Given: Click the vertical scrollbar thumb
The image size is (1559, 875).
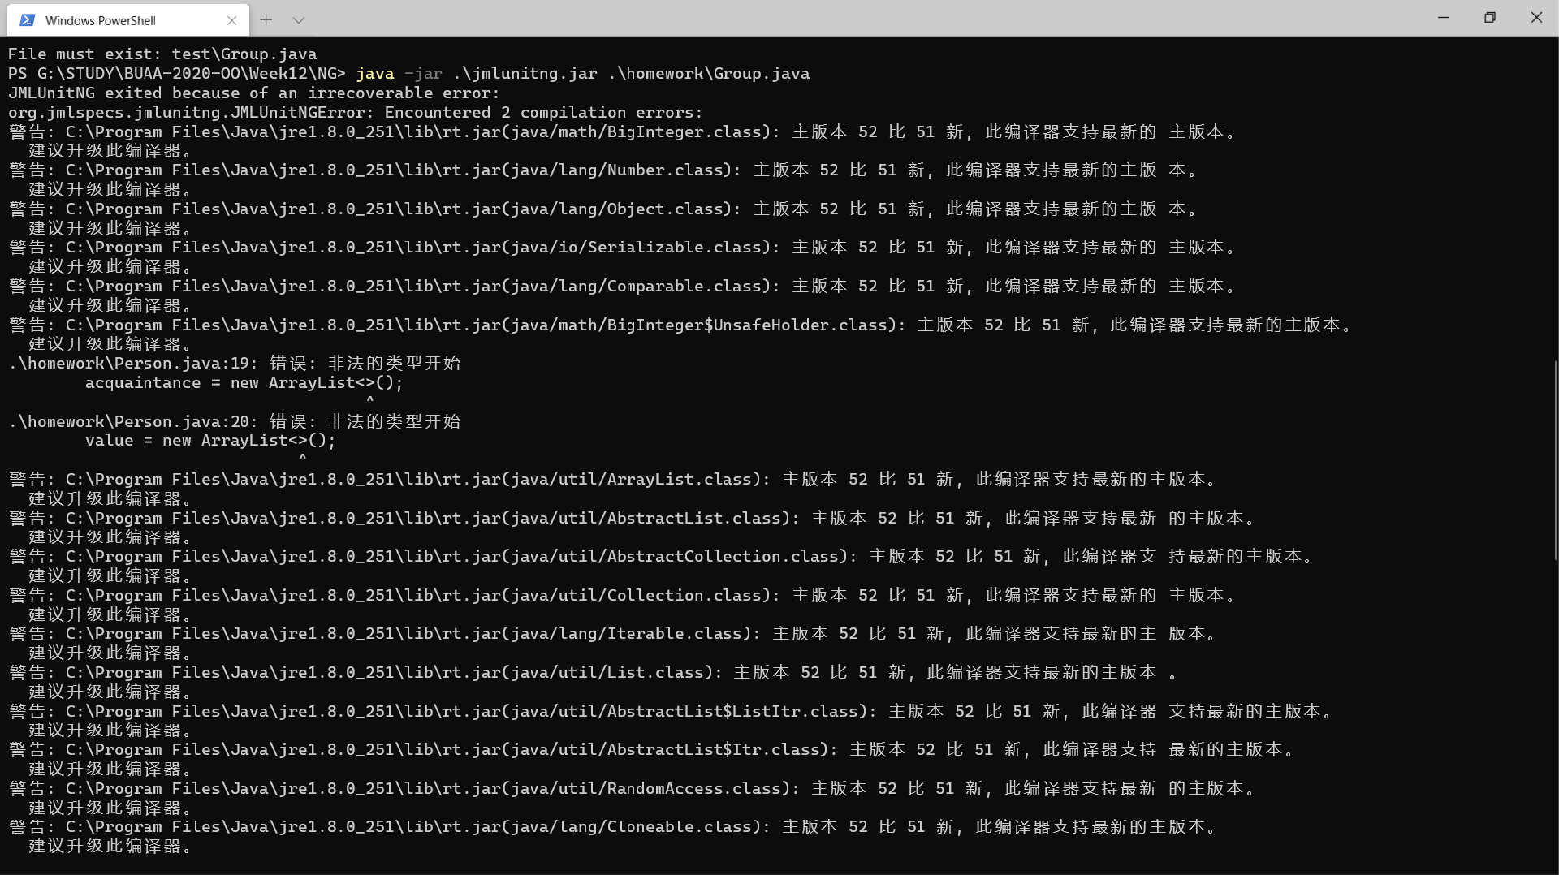Looking at the screenshot, I should click(x=1555, y=460).
